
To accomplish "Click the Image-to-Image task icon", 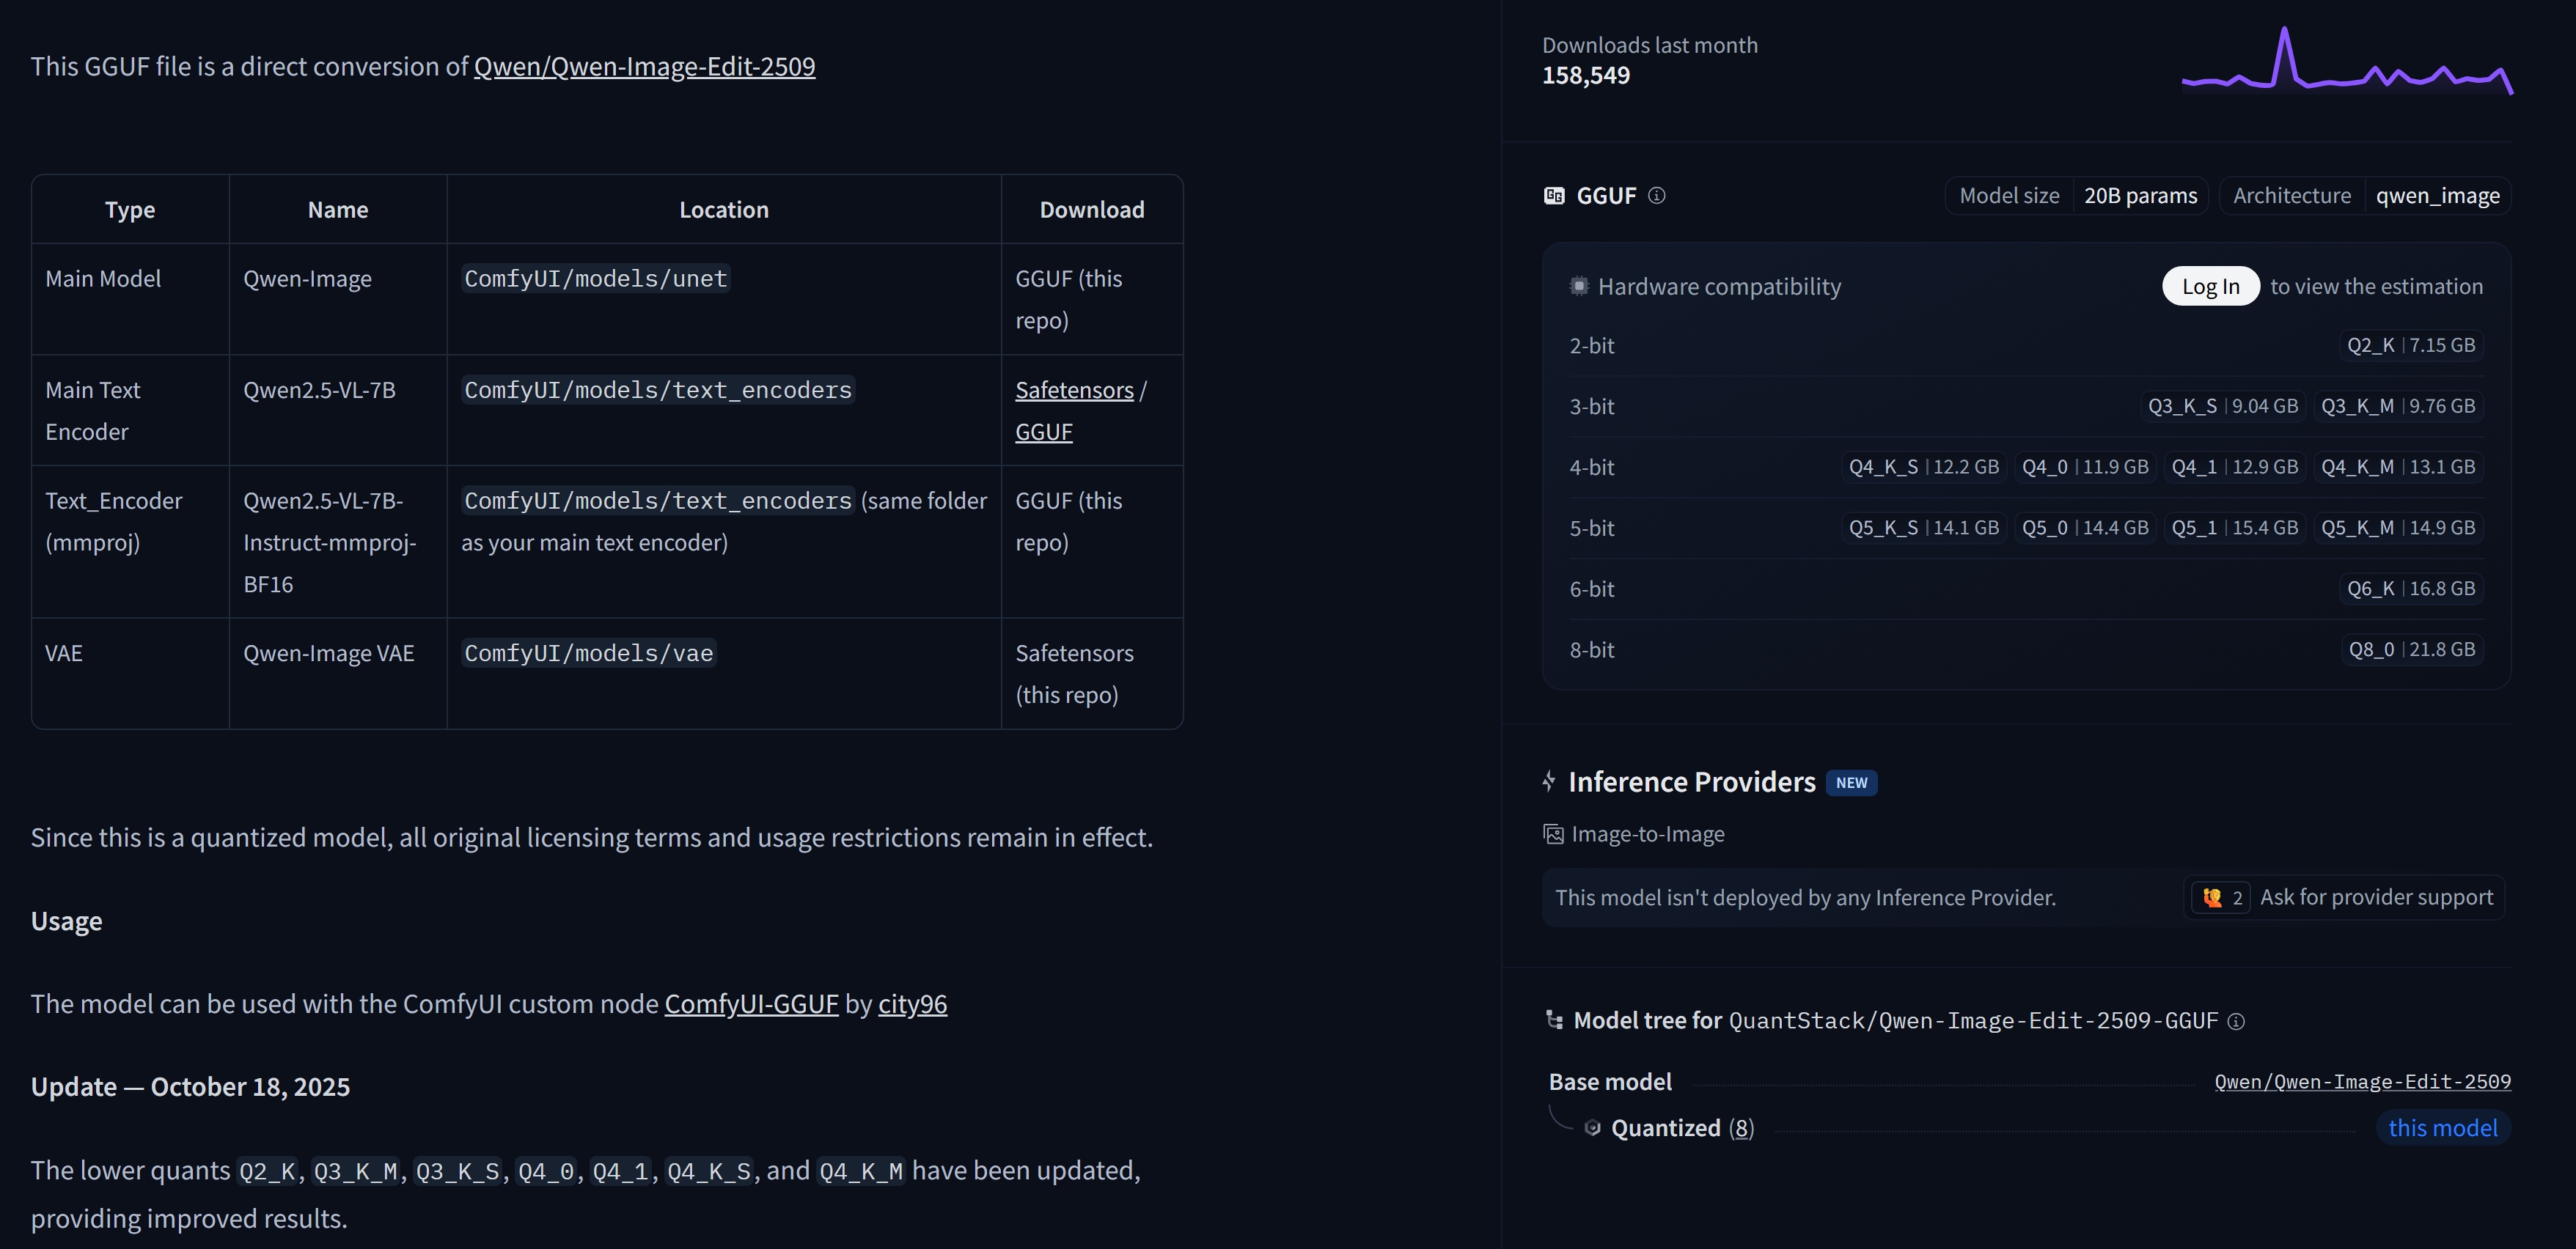I will 1554,834.
